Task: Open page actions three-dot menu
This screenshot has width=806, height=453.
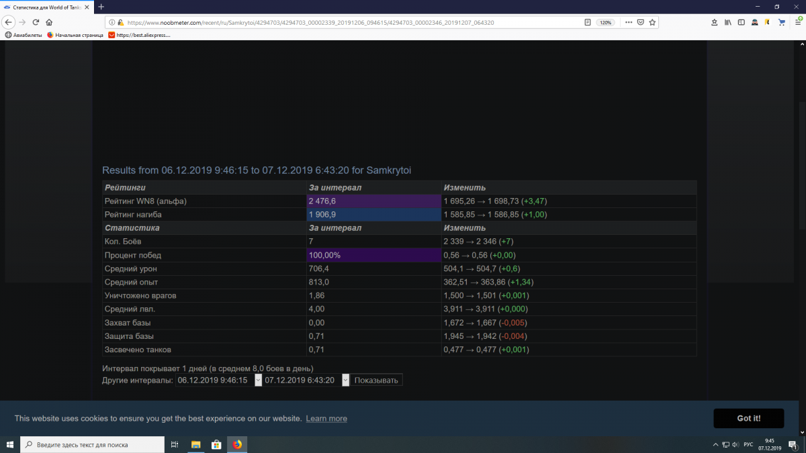Action: point(629,22)
